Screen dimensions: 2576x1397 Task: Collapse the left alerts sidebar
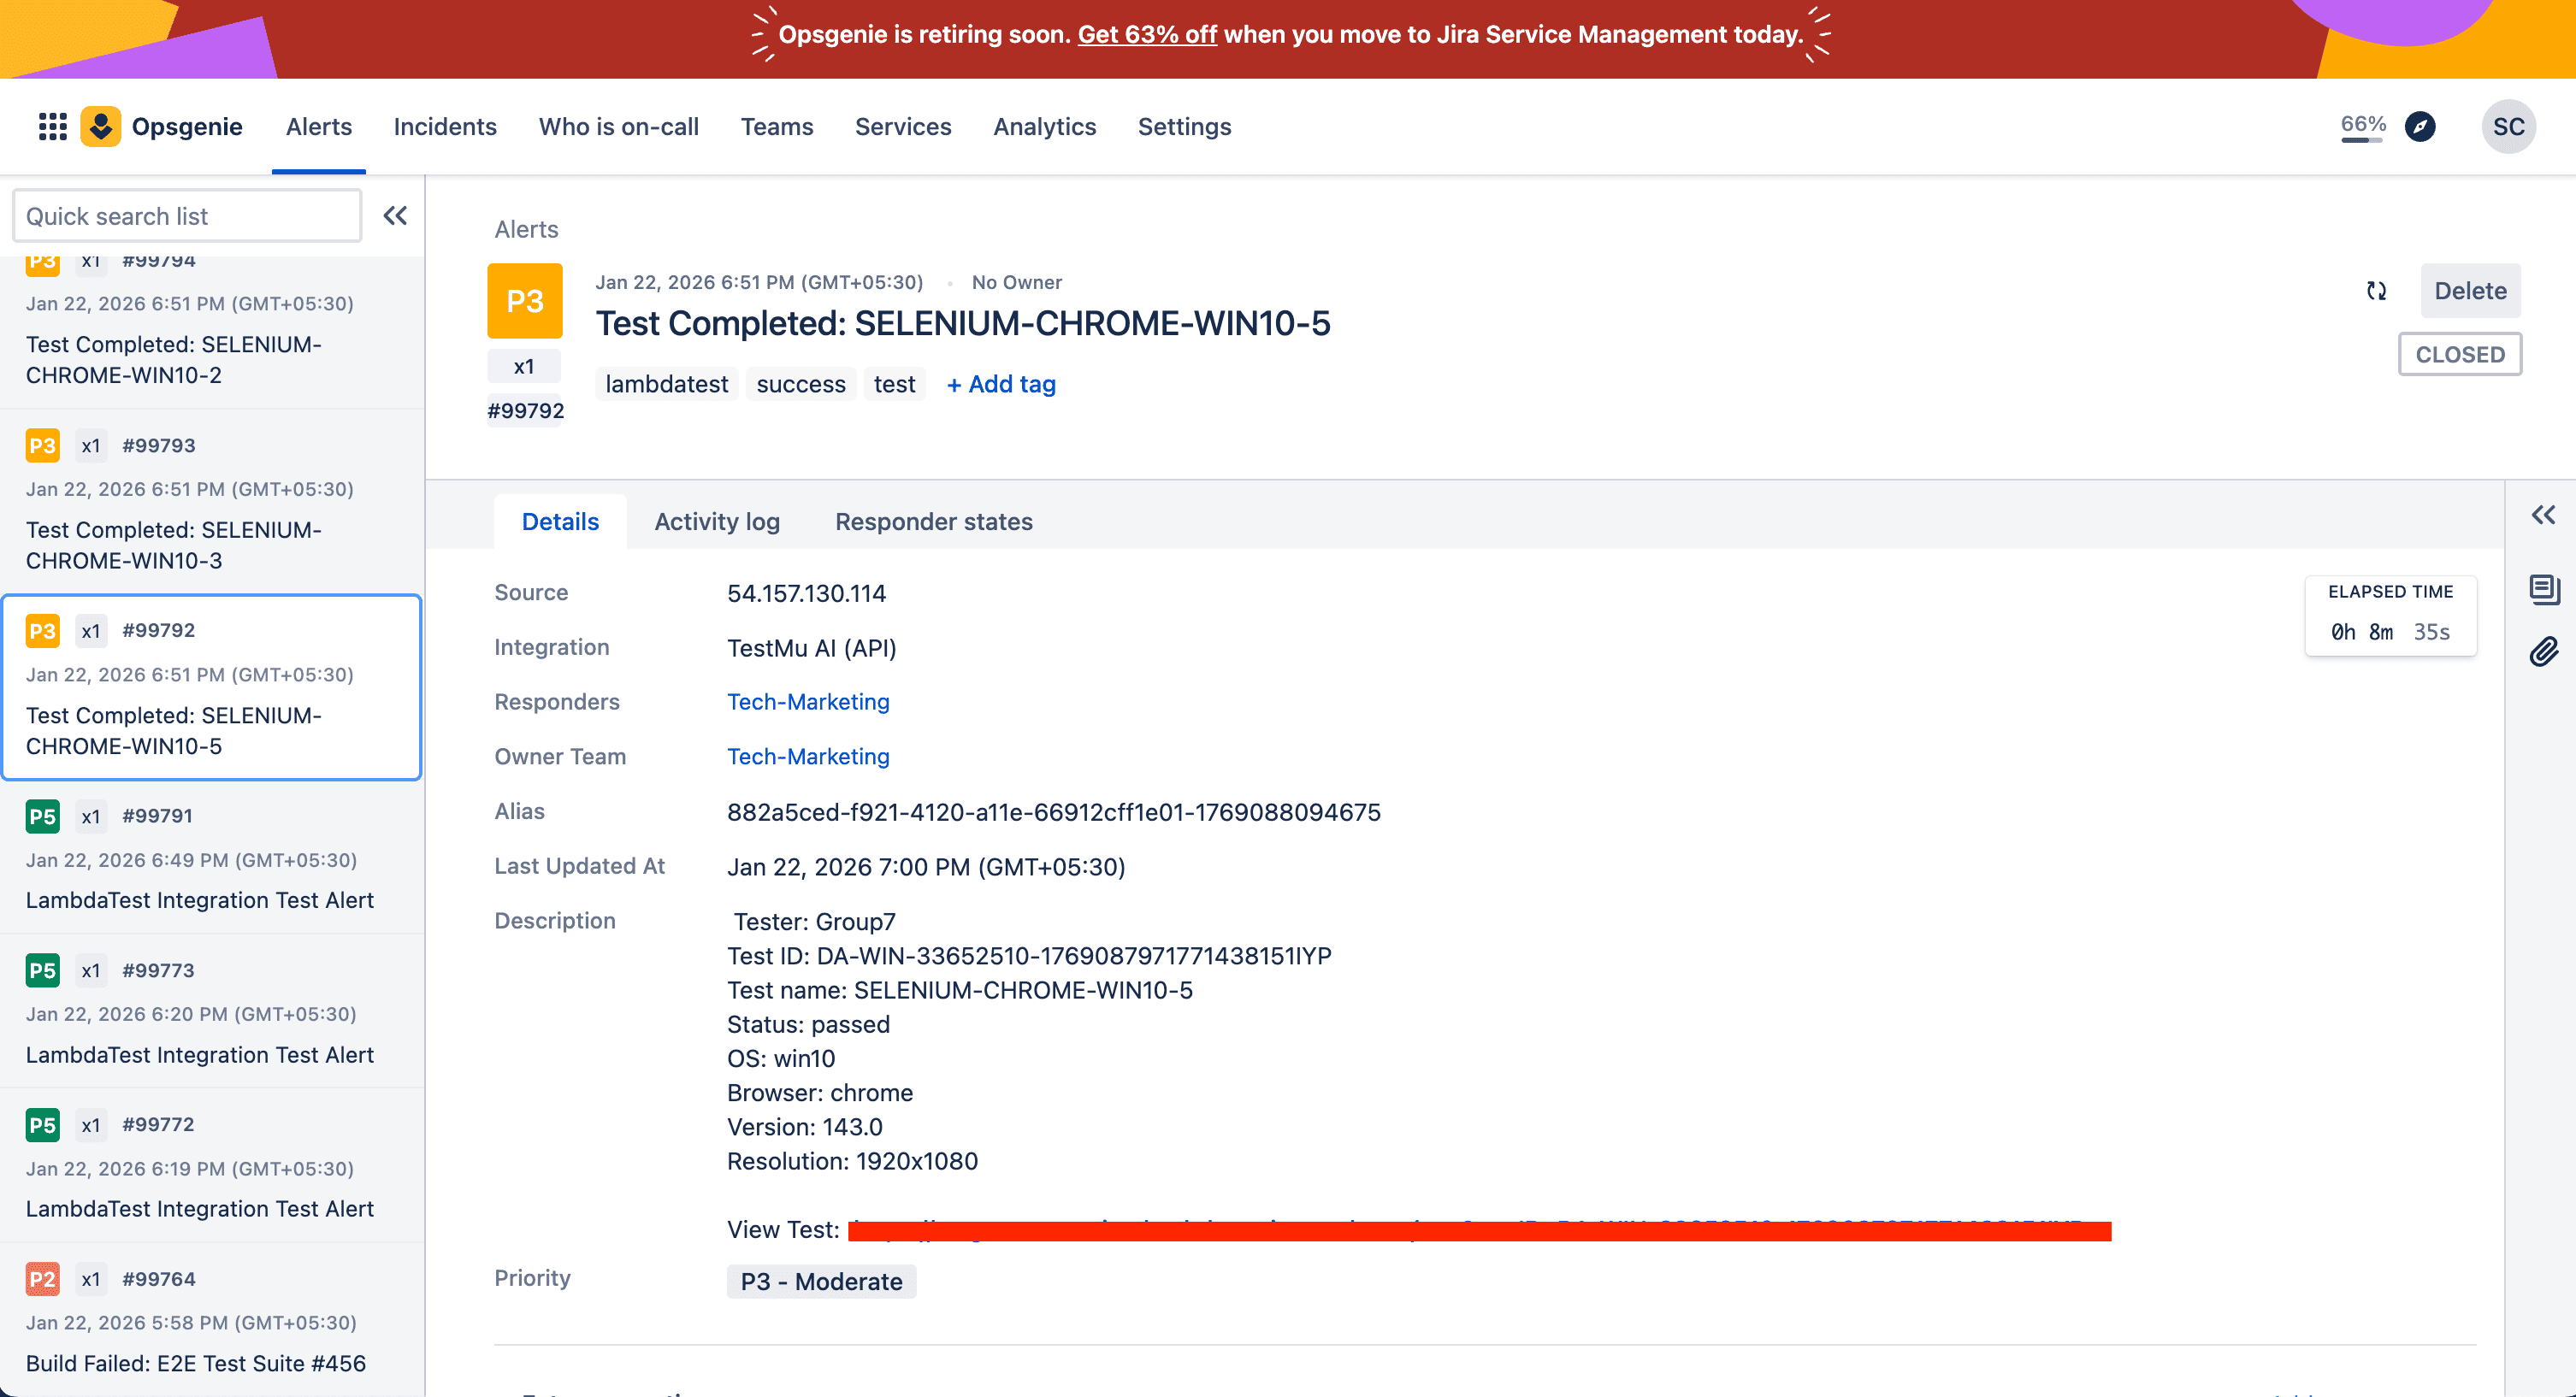pos(395,215)
